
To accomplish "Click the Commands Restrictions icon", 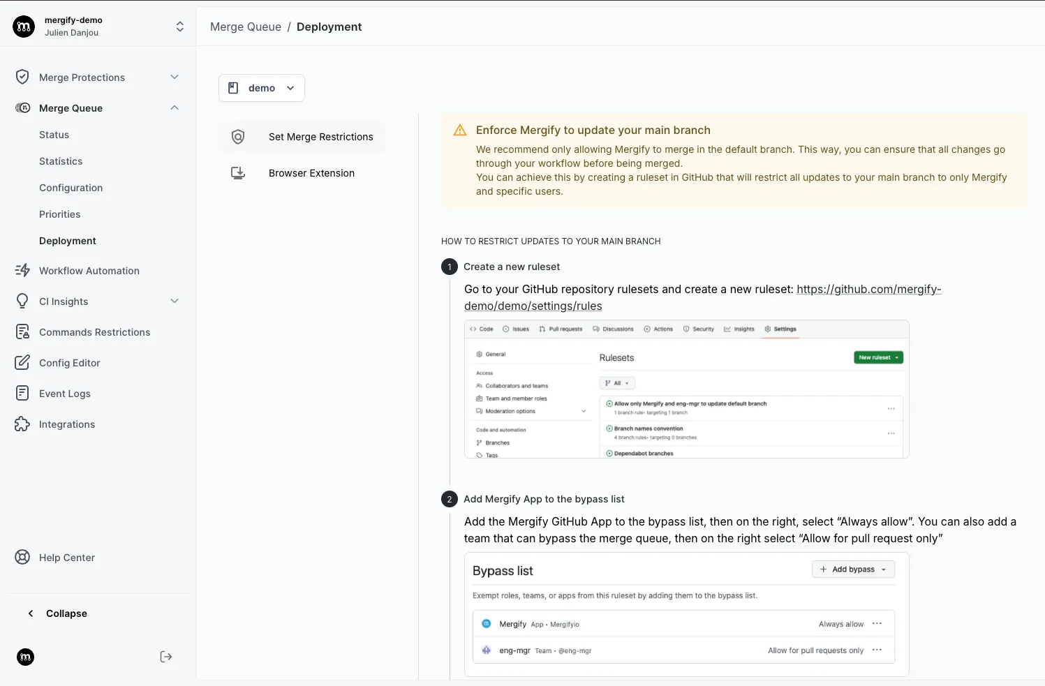I will tap(22, 331).
